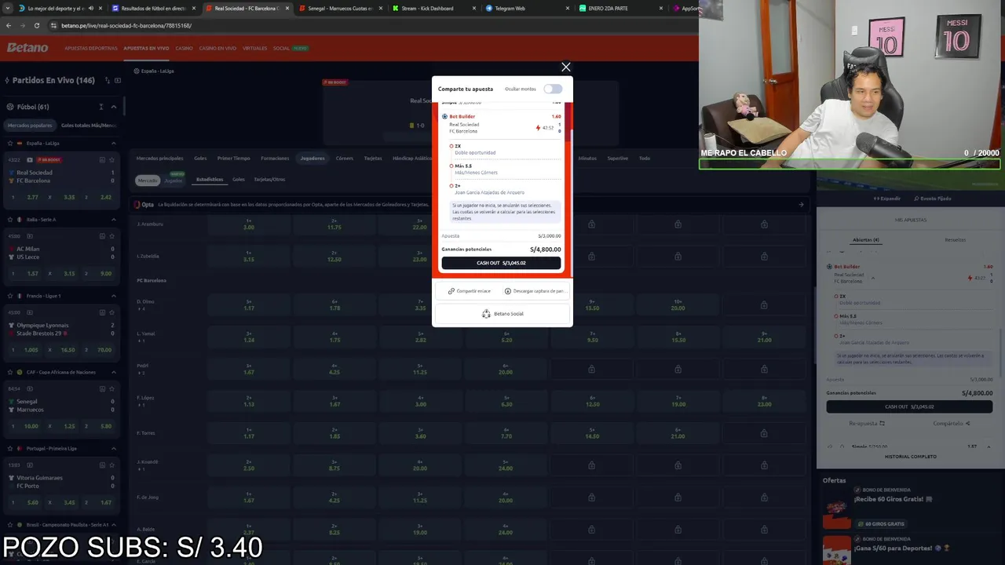The image size is (1005, 565).
Task: Click Evento Fijado above Mis Apuestas
Action: coord(932,199)
